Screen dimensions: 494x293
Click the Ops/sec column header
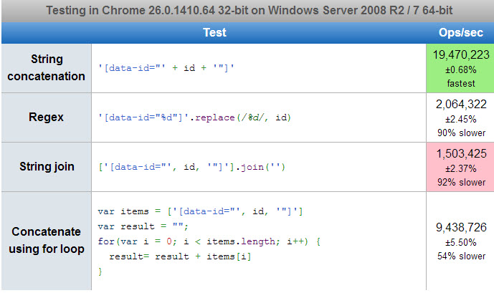(460, 32)
